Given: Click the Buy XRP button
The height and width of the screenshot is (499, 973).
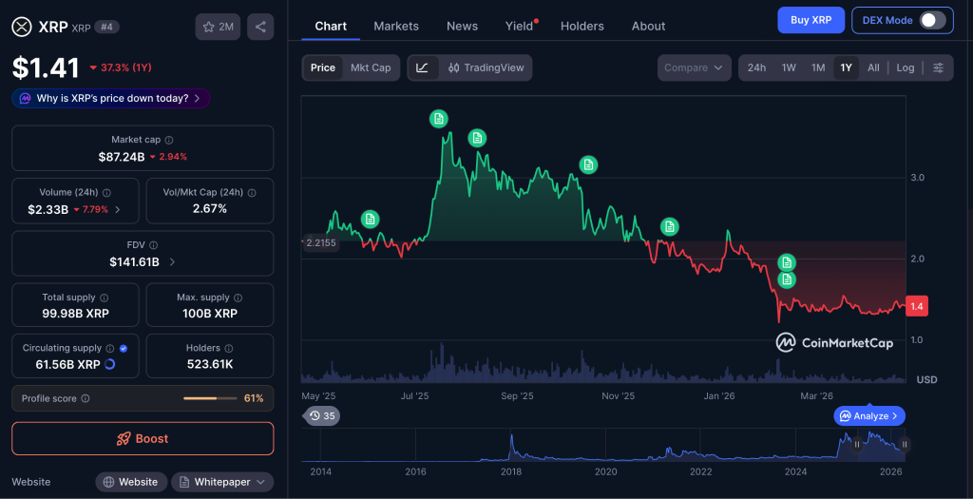Looking at the screenshot, I should click(810, 20).
